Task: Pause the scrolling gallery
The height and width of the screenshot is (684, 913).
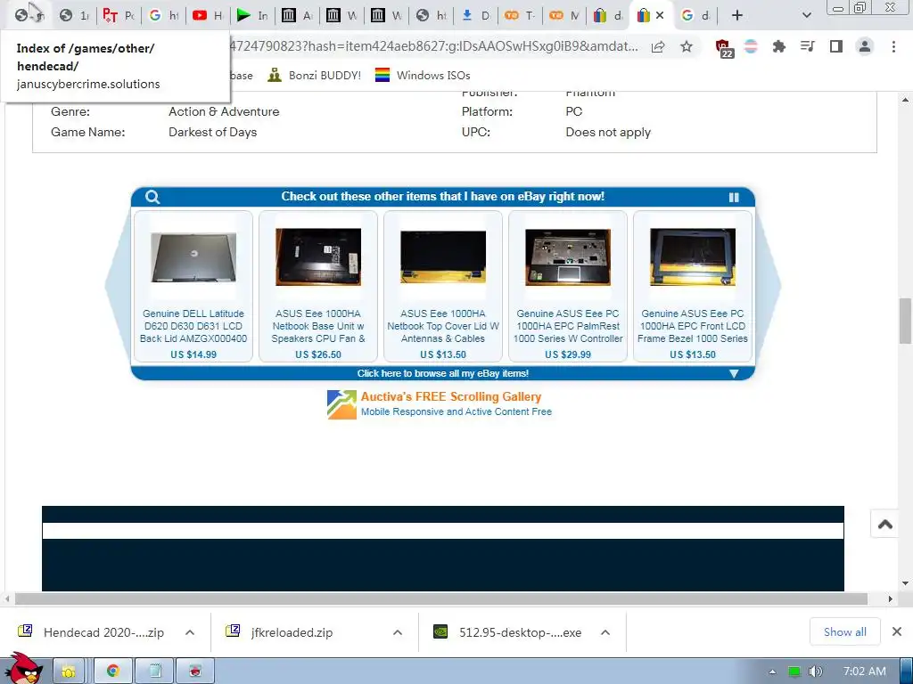Action: (x=734, y=197)
